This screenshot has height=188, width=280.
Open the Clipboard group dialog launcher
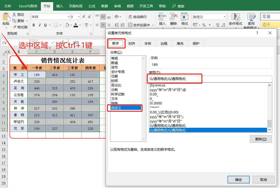27,34
